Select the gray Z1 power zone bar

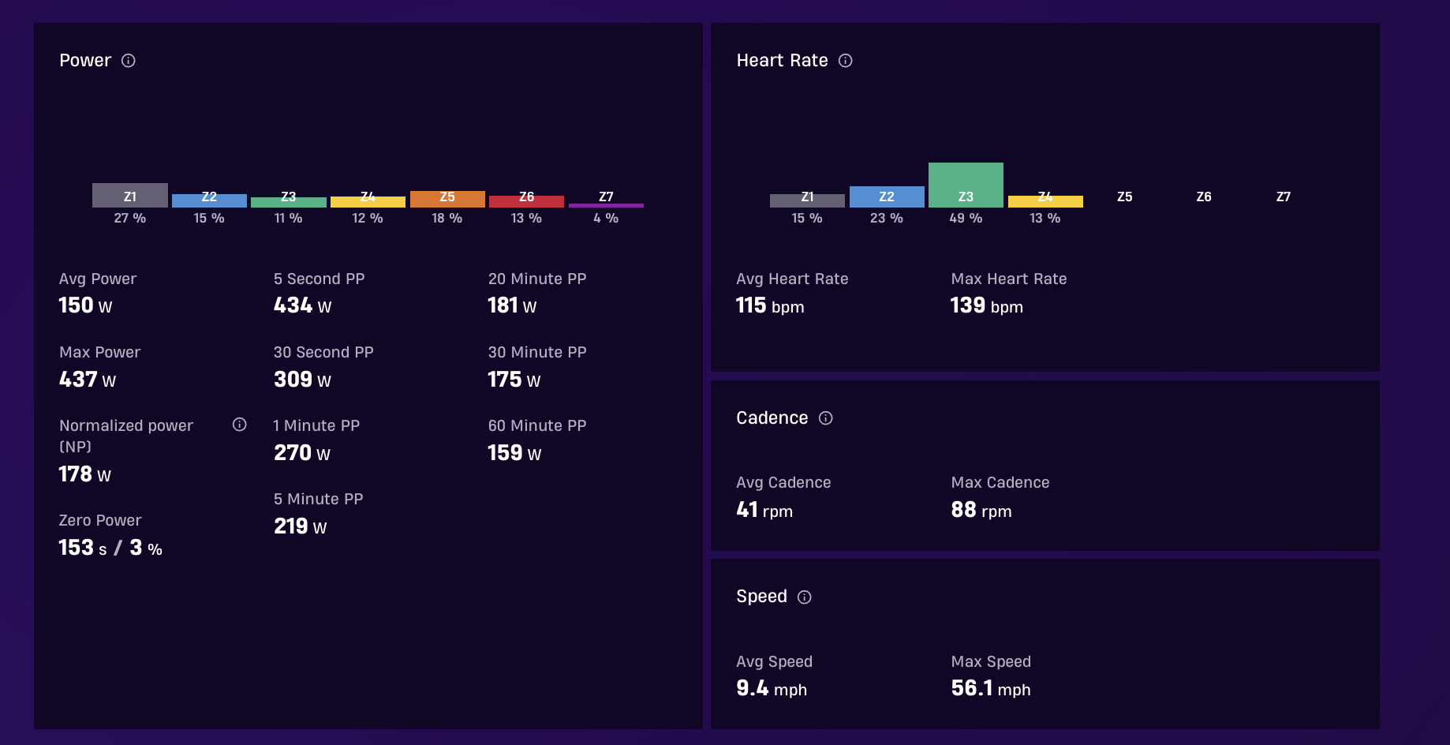coord(130,195)
